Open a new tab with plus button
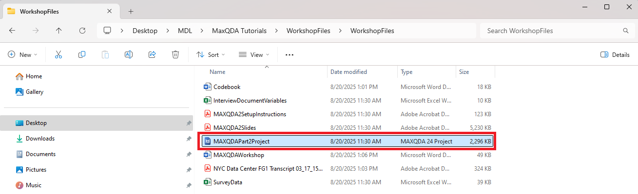The height and width of the screenshot is (194, 638). [x=131, y=11]
